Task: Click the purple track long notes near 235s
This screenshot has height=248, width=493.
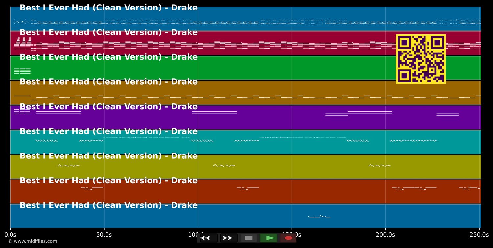Action: pyautogui.click(x=448, y=115)
